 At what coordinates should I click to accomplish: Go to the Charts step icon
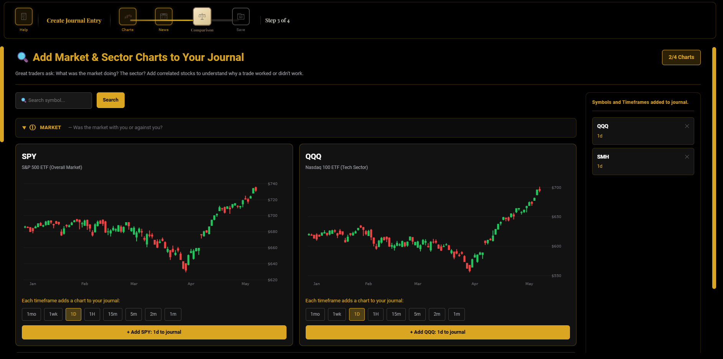pyautogui.click(x=128, y=16)
